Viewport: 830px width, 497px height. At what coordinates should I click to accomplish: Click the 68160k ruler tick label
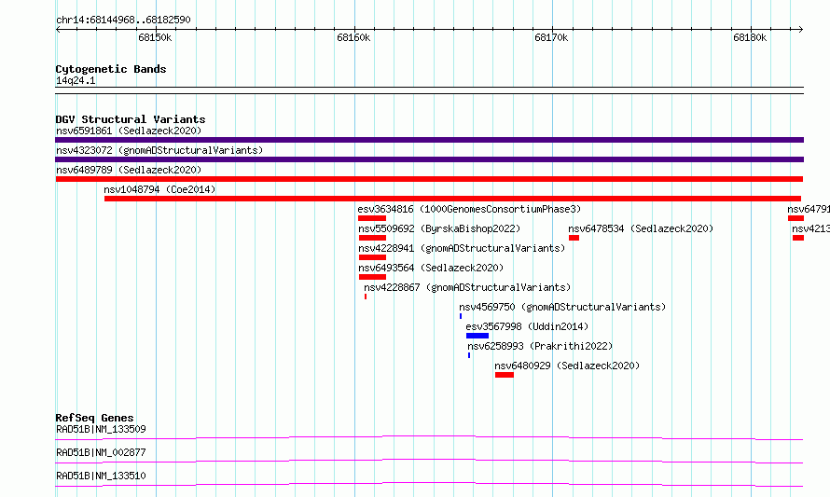[353, 37]
